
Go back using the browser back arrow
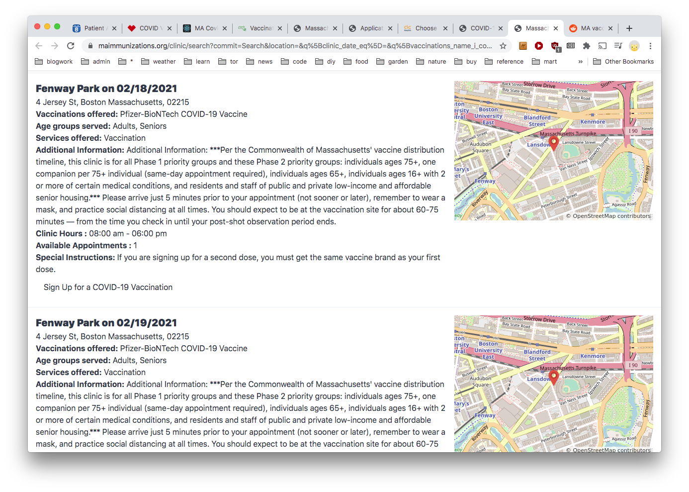pos(39,46)
